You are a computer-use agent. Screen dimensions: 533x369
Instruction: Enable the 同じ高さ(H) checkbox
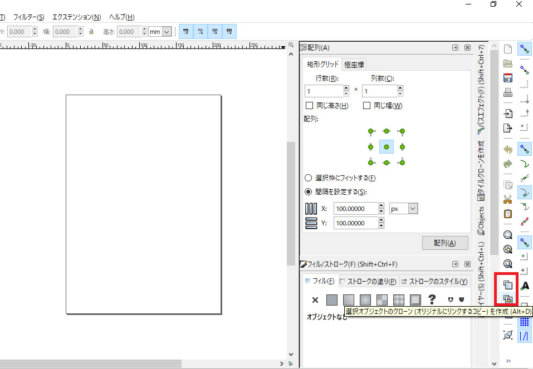pos(309,106)
